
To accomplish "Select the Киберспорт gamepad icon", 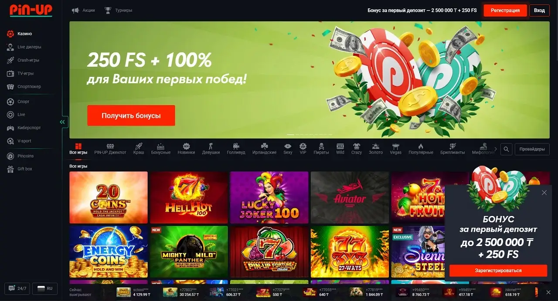I will [x=10, y=128].
